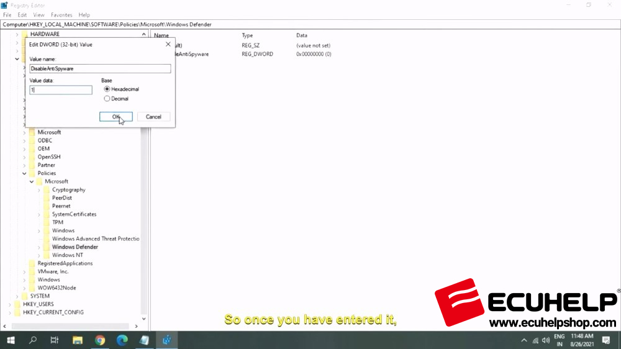The image size is (621, 349).
Task: Expand the SystemCertificates key
Action: coord(39,214)
